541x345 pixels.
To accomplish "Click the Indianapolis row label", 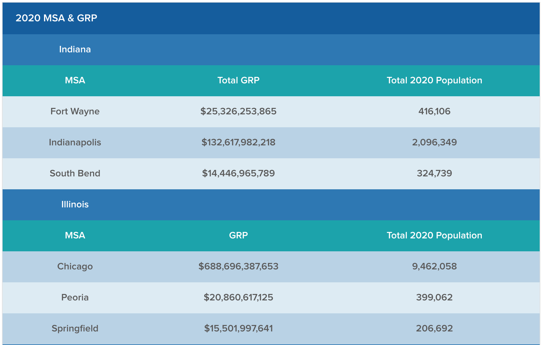I will (75, 142).
